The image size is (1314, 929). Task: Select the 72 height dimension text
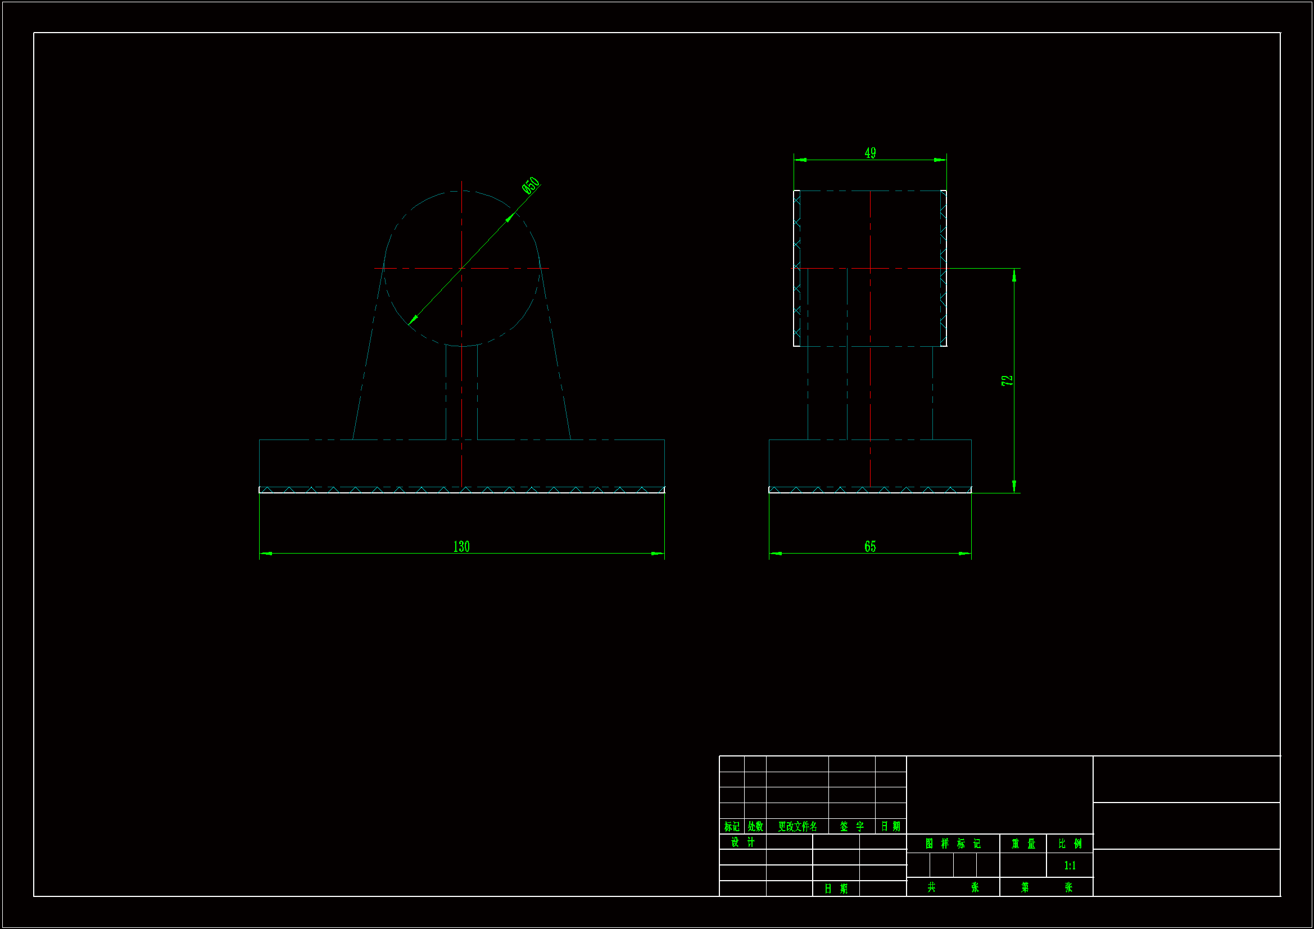tap(1007, 380)
